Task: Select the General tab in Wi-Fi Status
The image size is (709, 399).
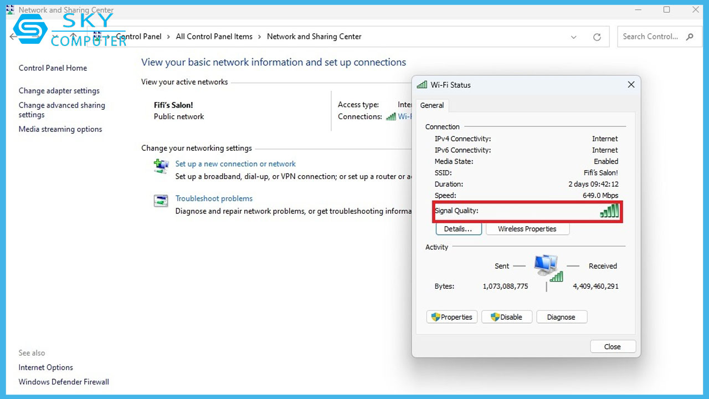Action: 432,105
